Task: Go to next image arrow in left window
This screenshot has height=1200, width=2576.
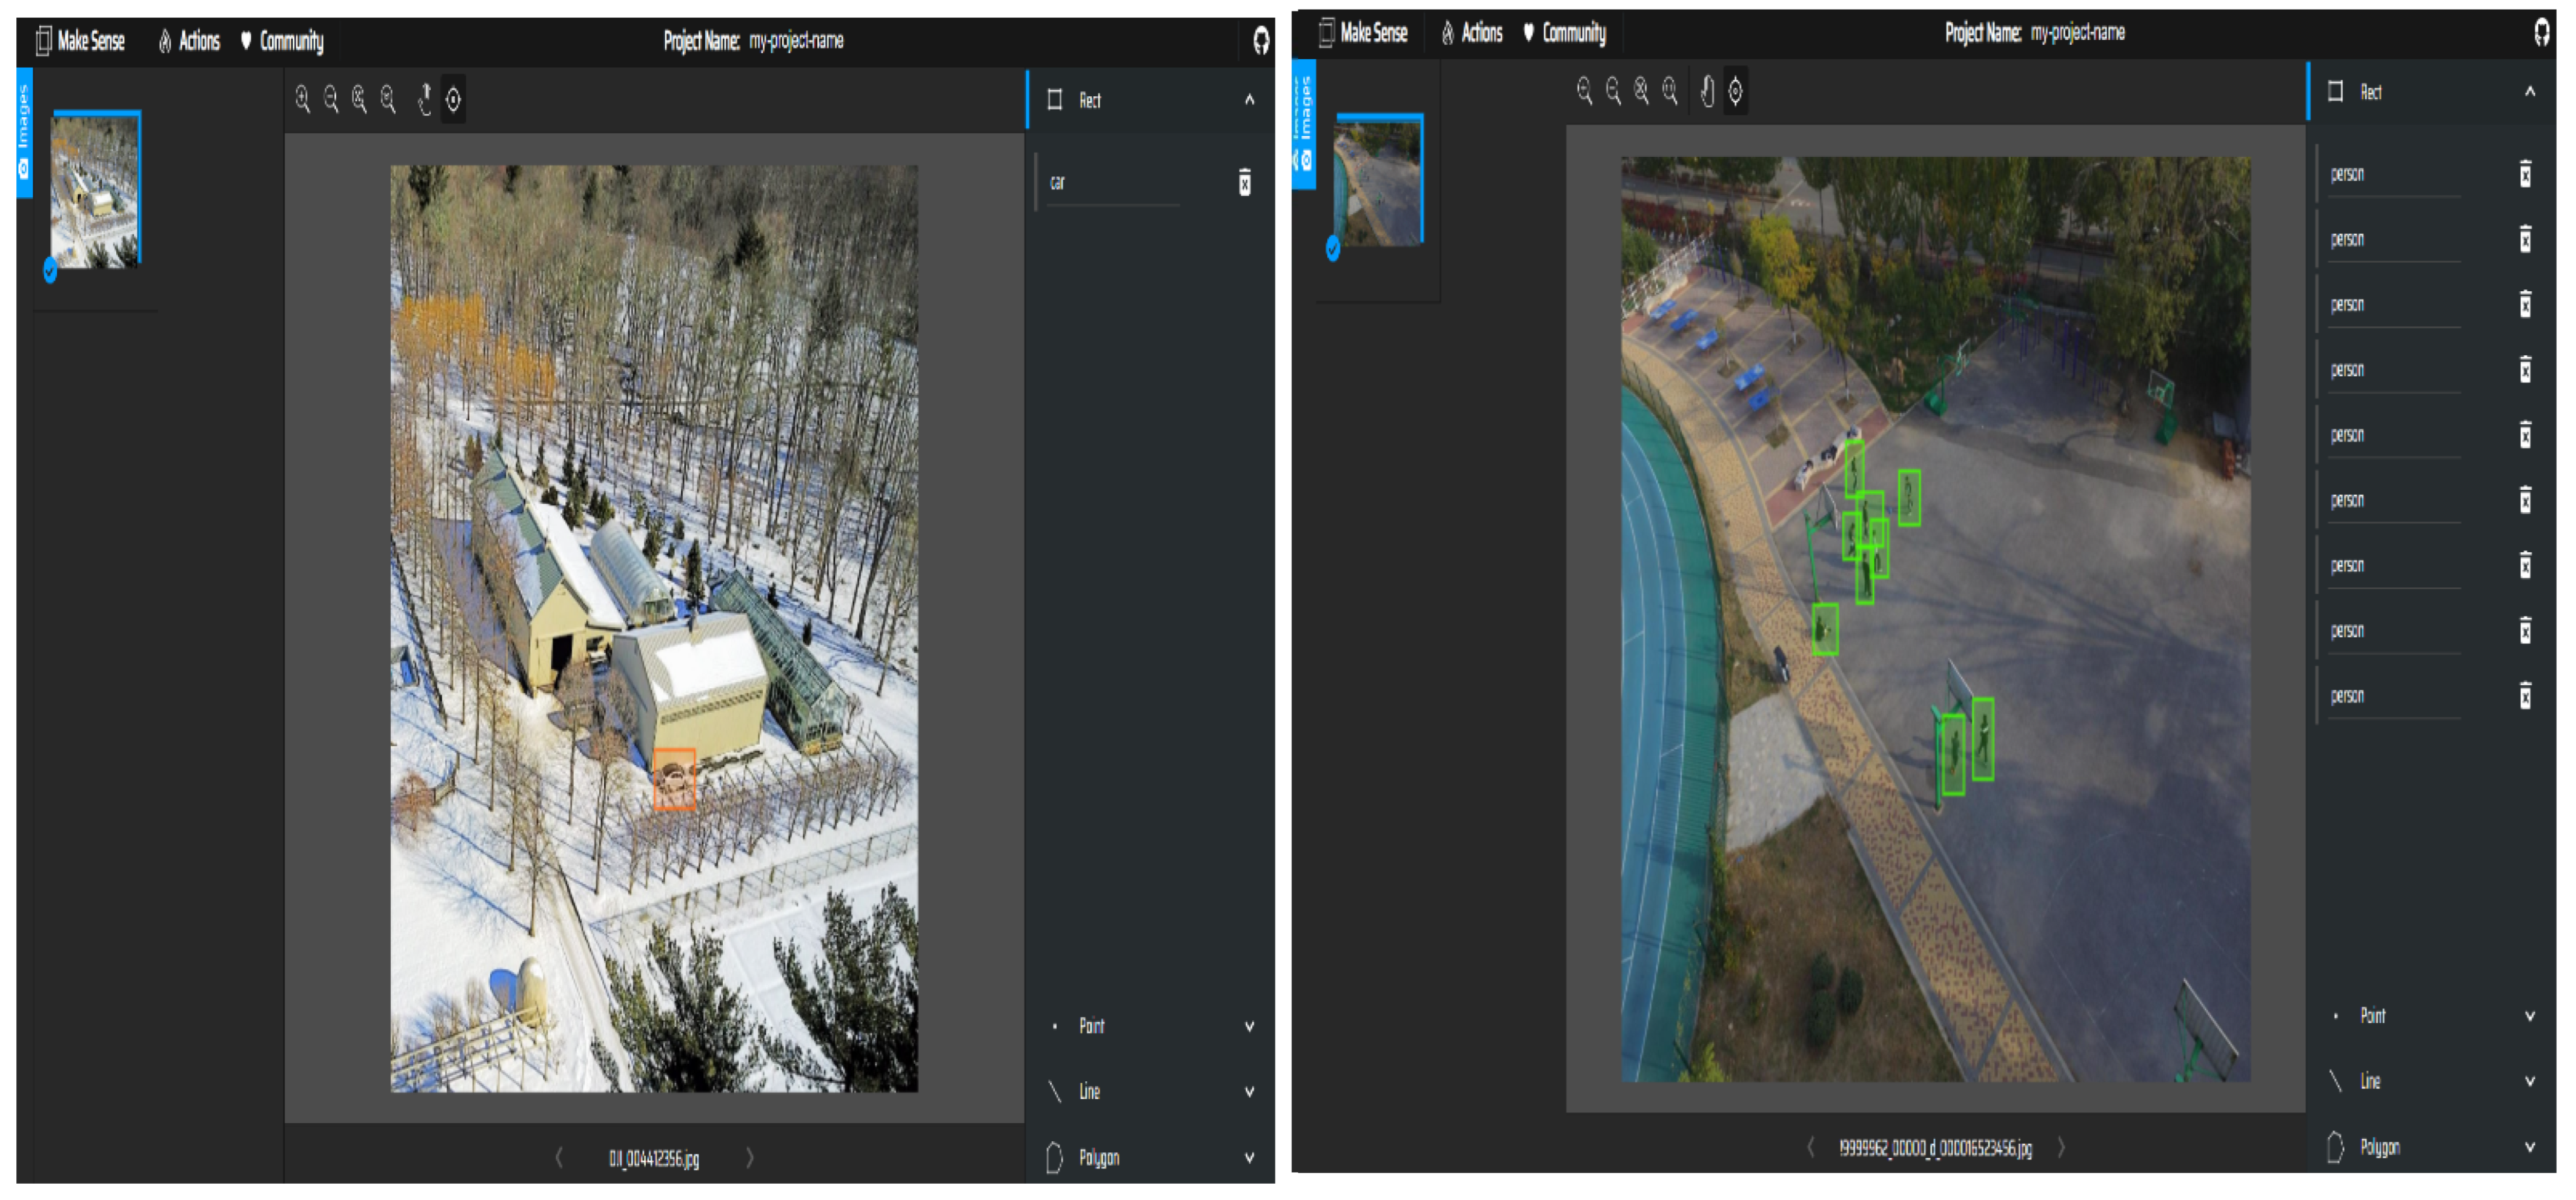Action: [x=750, y=1157]
